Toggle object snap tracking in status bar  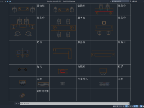[134, 106]
